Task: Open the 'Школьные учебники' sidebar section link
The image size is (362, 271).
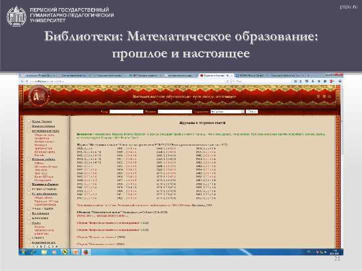Action: pos(43,159)
